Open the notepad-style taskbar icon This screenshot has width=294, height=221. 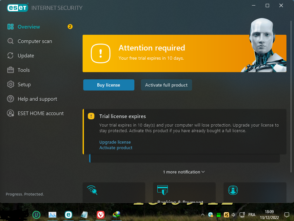[x=84, y=215]
